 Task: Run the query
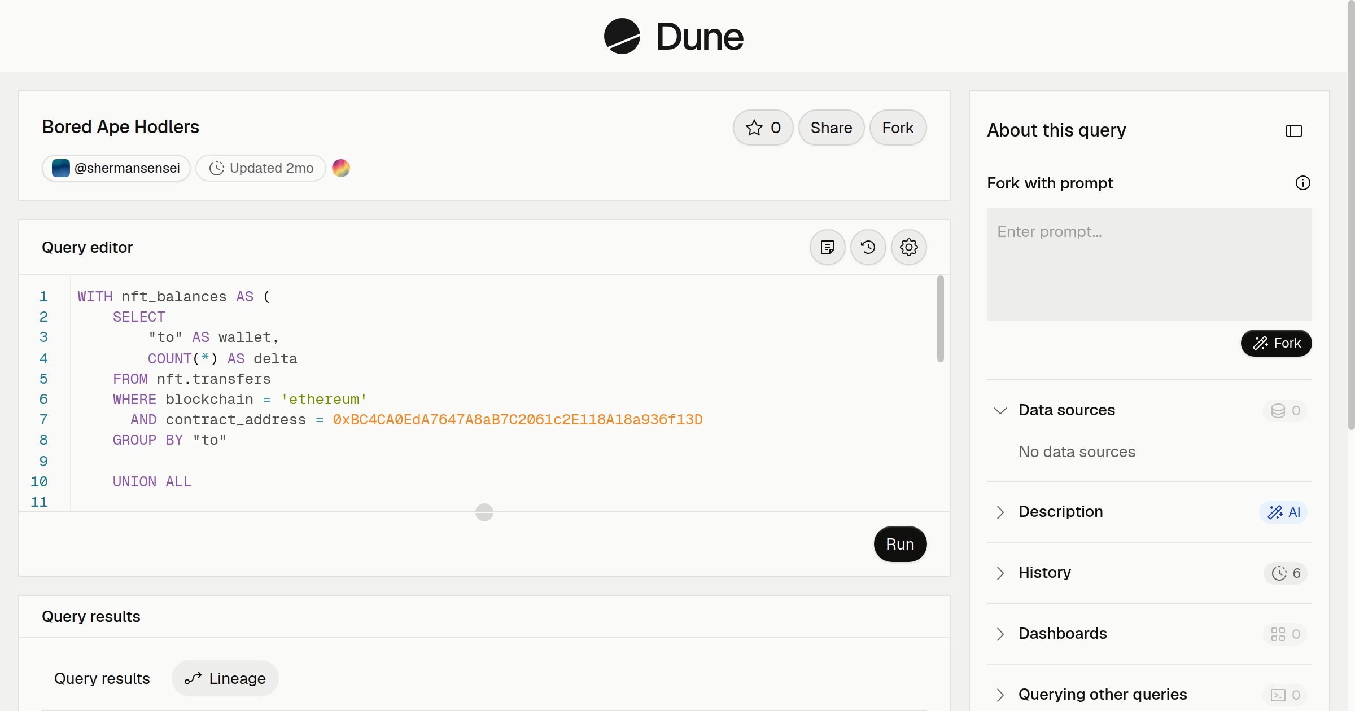click(900, 544)
